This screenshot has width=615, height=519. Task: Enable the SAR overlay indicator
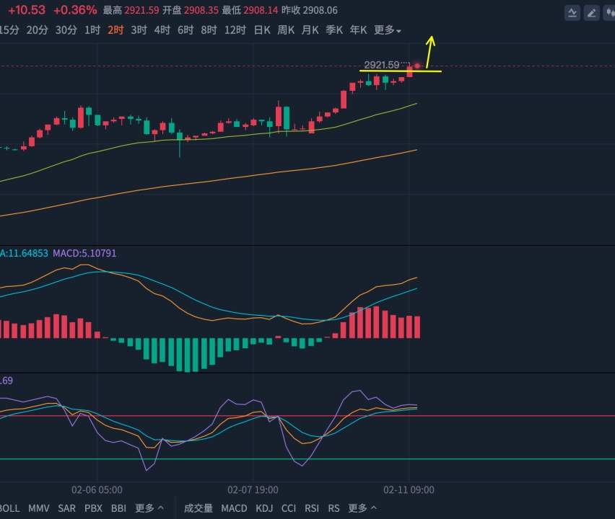pyautogui.click(x=66, y=508)
